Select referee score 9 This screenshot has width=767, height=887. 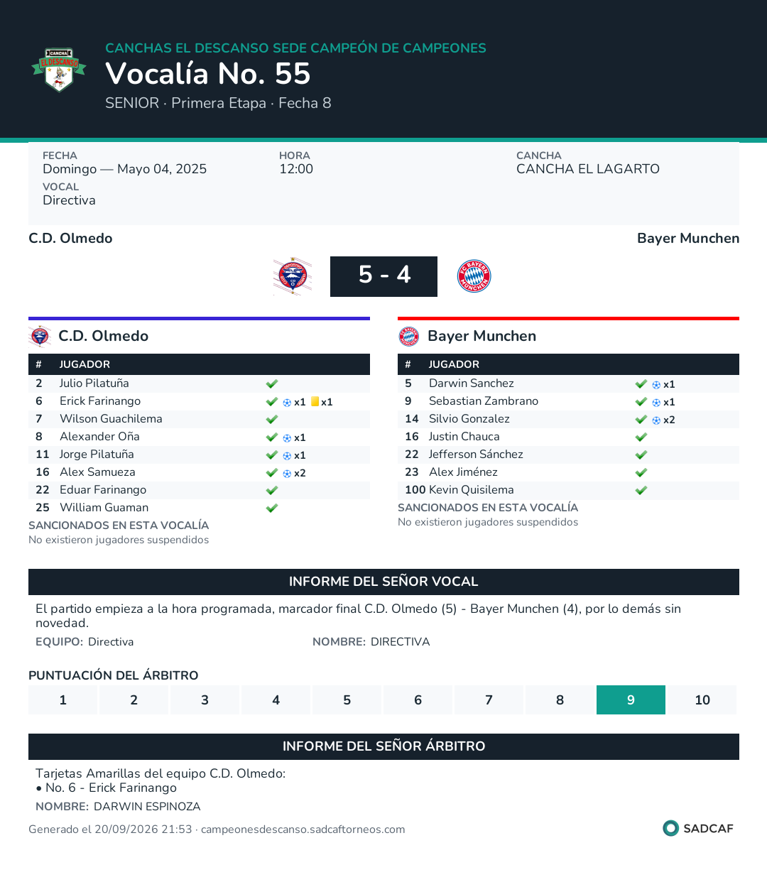tap(631, 700)
